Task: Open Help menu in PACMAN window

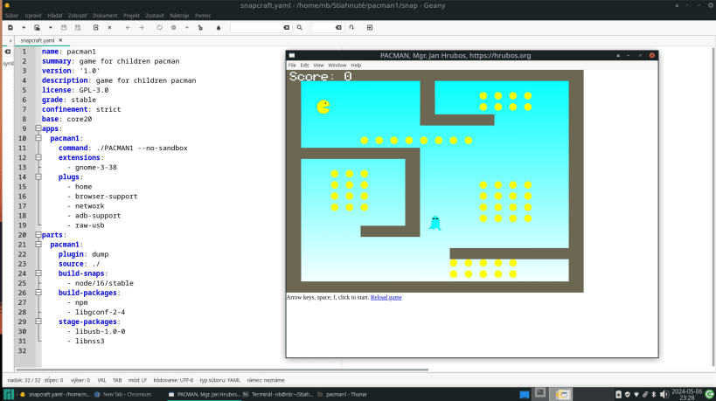Action: pyautogui.click(x=356, y=66)
